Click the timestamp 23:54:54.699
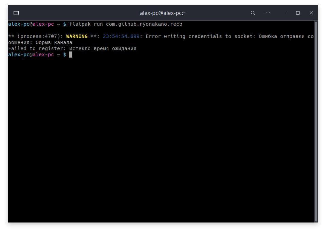Image resolution: width=326 pixels, height=233 pixels. [x=121, y=36]
